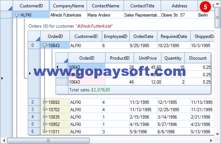
Task: Sort by ContactName column header
Action: (106, 6)
